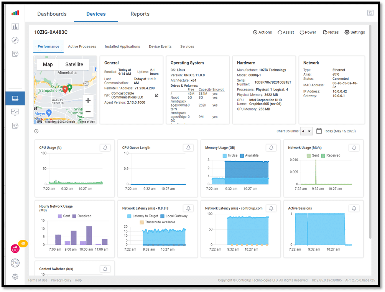Open the Actions menu for the device
Viewport: 385px width, 292px height.
coord(262,32)
